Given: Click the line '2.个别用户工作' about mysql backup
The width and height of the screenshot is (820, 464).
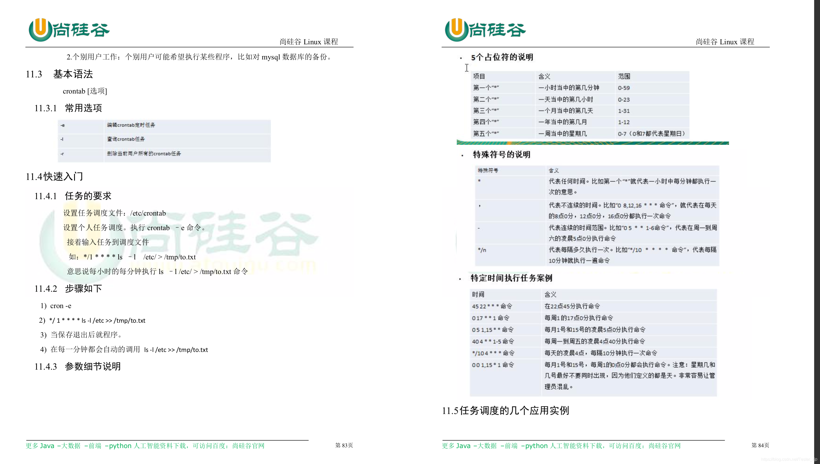Looking at the screenshot, I should click(200, 57).
